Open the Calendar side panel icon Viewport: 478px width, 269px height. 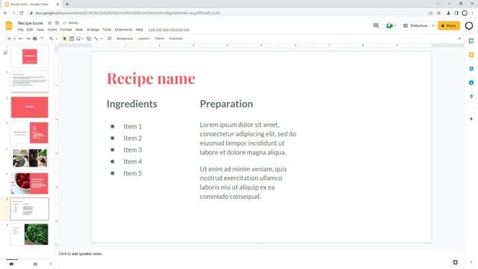[471, 41]
